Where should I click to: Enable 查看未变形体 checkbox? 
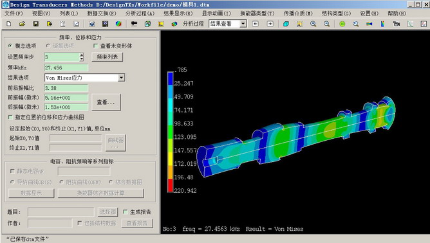click(x=96, y=46)
